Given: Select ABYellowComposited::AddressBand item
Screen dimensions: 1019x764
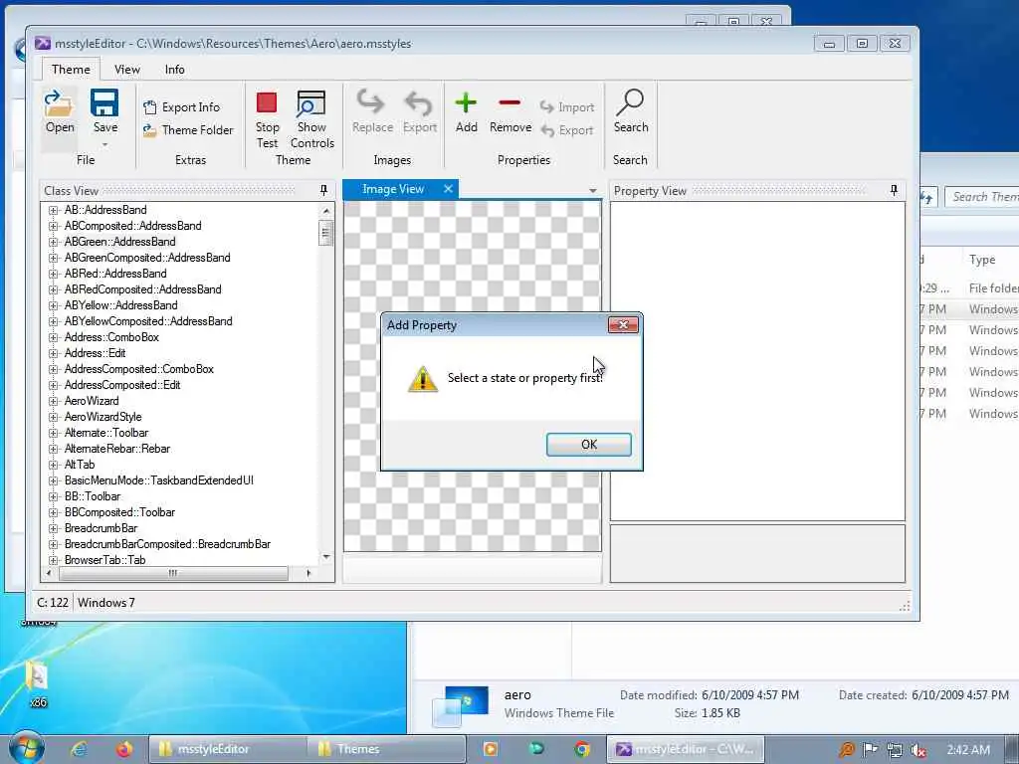Looking at the screenshot, I should [148, 321].
